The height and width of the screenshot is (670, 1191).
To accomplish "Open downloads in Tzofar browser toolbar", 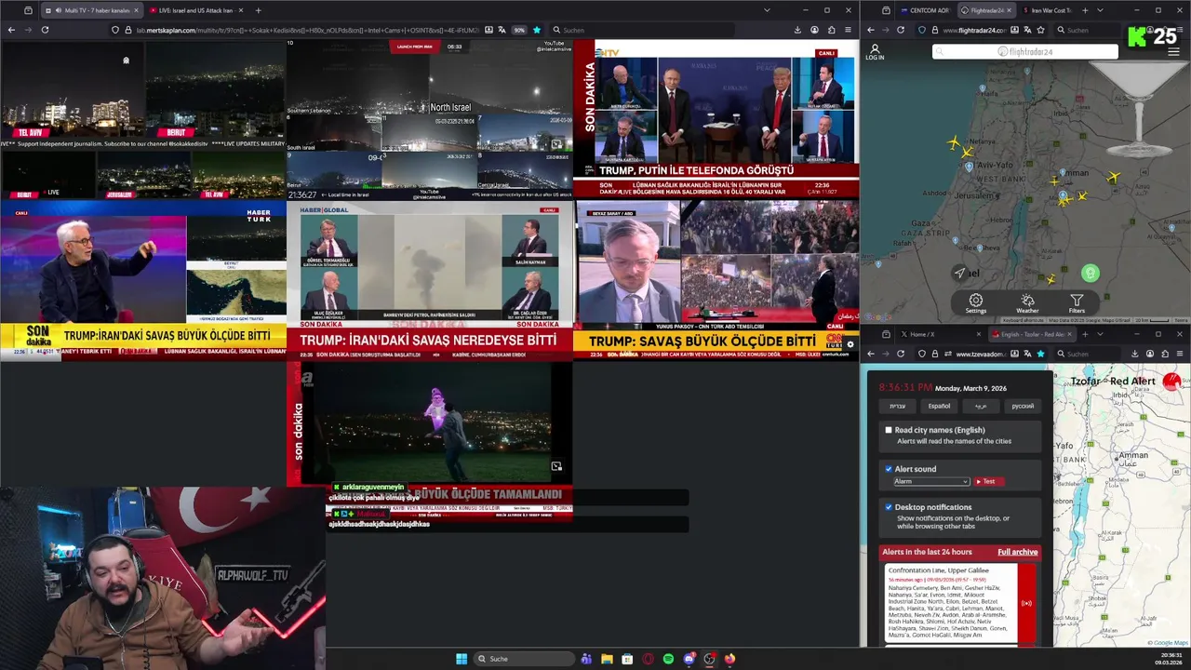I will click(1134, 354).
